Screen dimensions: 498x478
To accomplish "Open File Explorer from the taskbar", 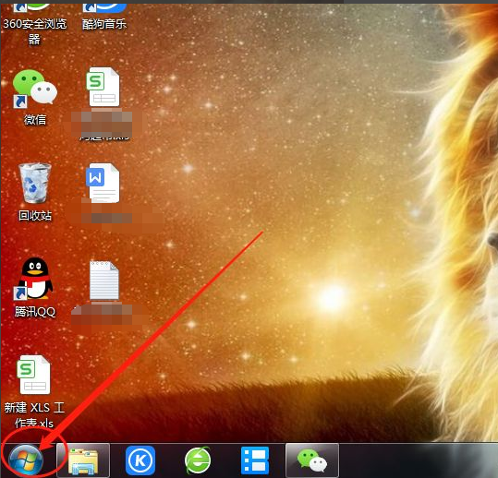I will point(83,460).
